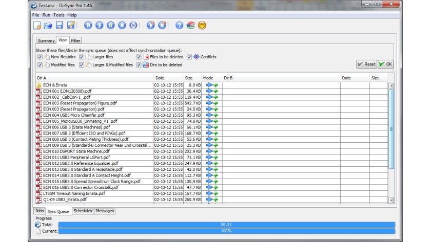Click size cell 543.7 KB
The image size is (431, 242).
[x=192, y=103]
